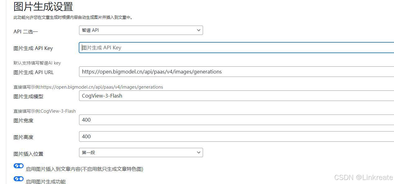This screenshot has width=394, height=184.
Task: Click the 直接填写示例 URL hint text
Action: point(88,87)
